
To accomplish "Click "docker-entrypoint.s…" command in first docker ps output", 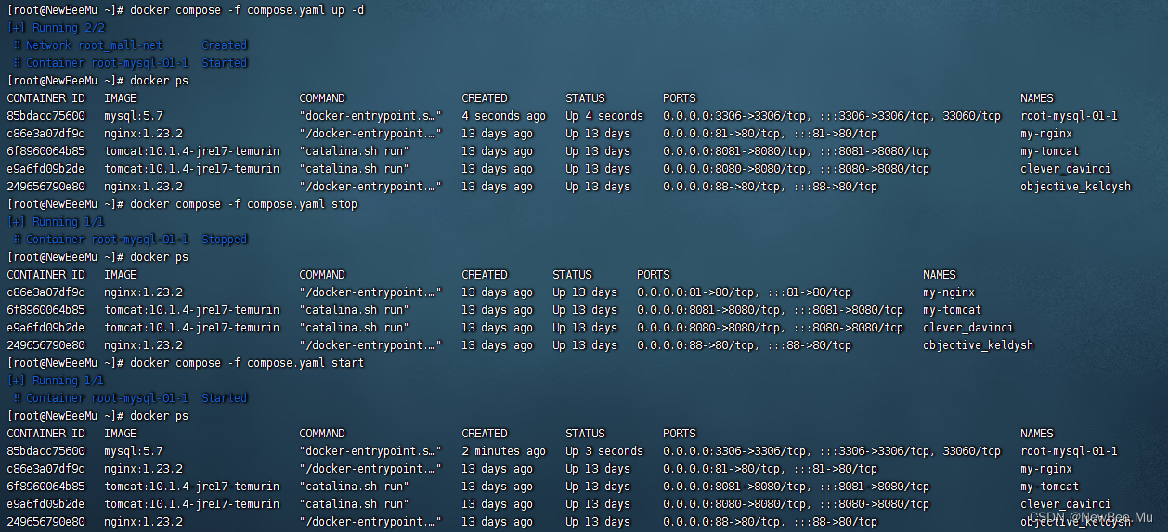I will pos(370,116).
